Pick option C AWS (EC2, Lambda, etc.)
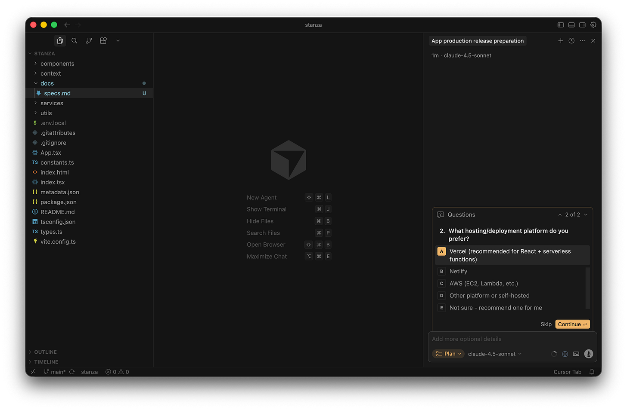The width and height of the screenshot is (627, 410). click(x=483, y=283)
